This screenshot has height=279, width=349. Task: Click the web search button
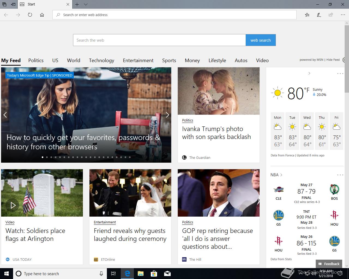[x=261, y=40]
